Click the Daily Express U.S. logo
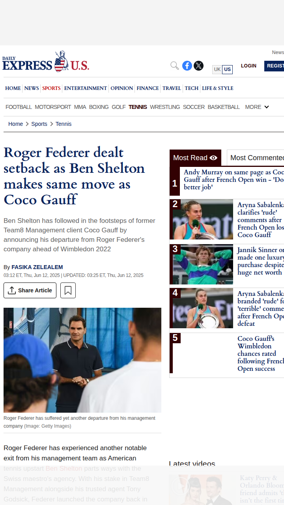Screen dimensions: 284x505 coord(46,62)
